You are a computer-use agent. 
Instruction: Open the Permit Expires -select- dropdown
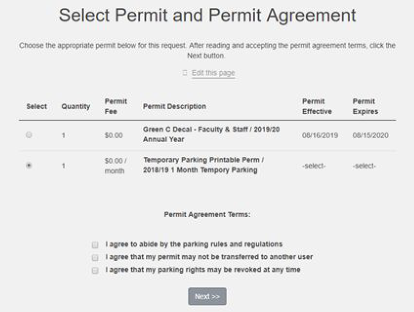pyautogui.click(x=365, y=166)
